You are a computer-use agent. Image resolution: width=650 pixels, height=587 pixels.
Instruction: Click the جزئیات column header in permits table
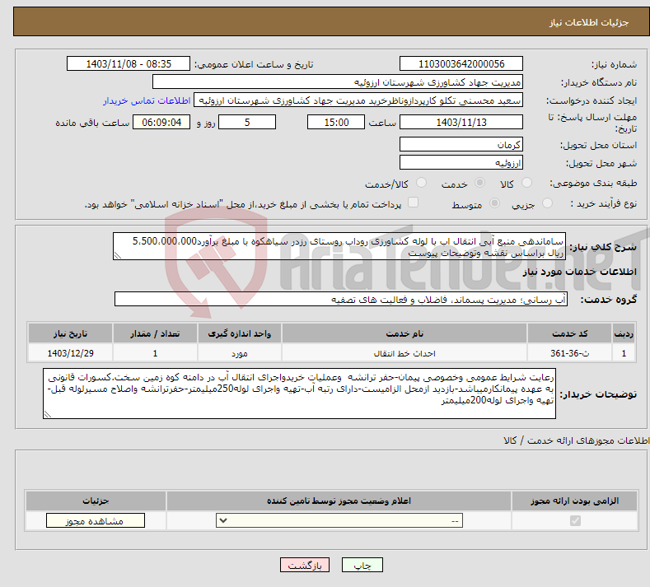coord(96,501)
